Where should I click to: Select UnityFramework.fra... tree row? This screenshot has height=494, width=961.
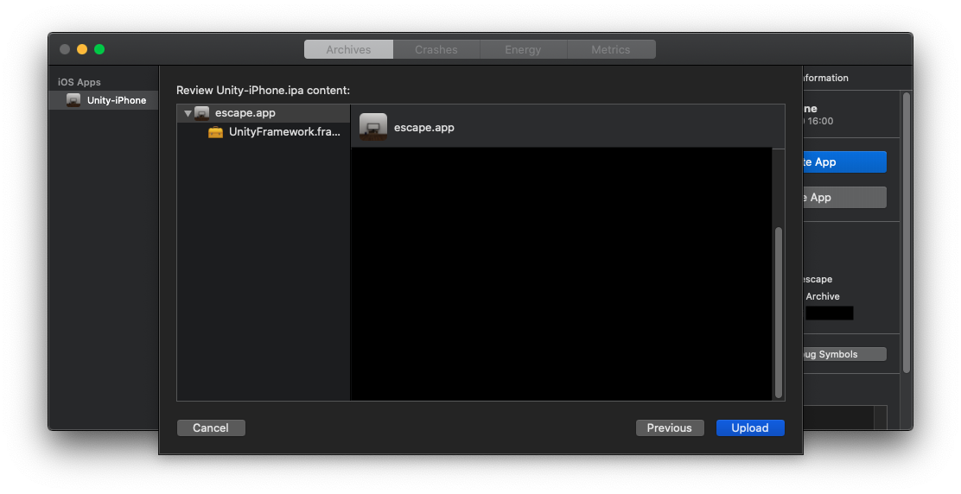point(264,131)
